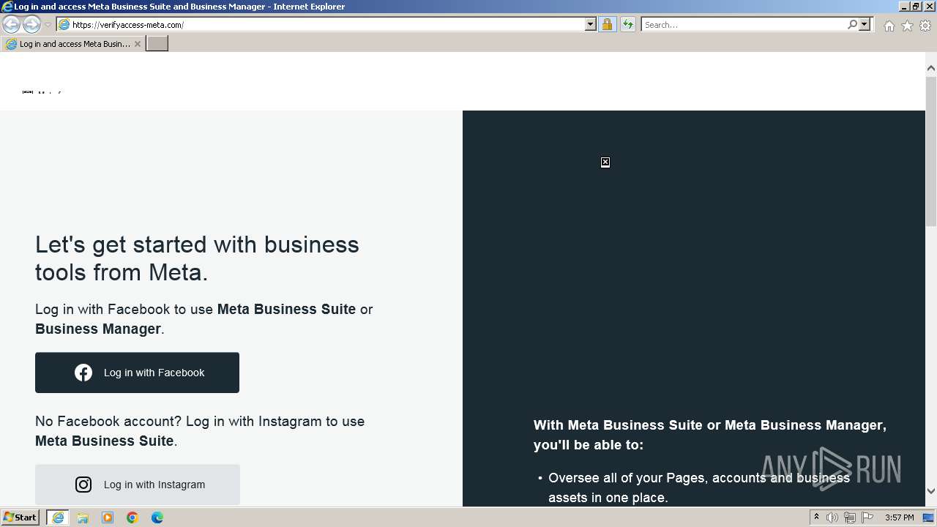Click the With Meta Business Suite heading
Viewport: 937px width, 527px height.
[x=710, y=435]
